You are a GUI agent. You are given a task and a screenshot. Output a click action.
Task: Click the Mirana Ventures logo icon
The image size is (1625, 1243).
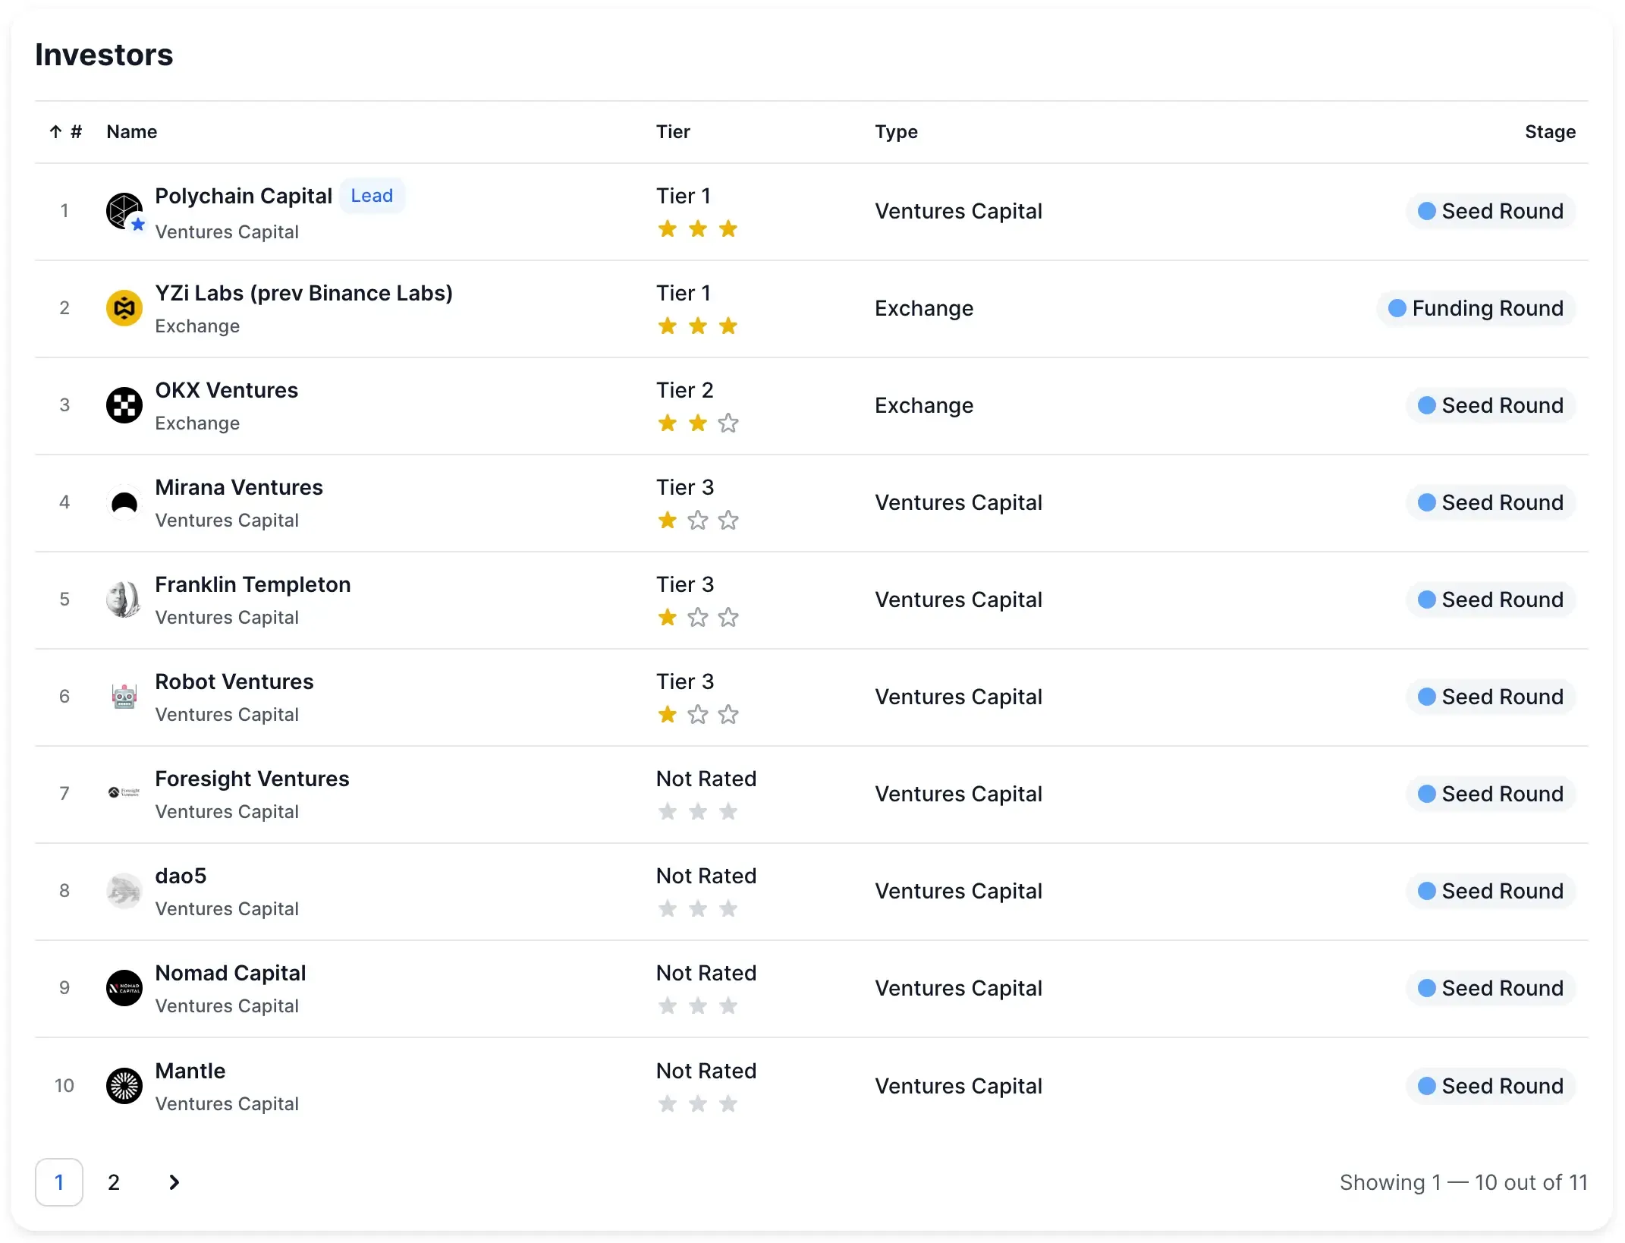click(x=124, y=502)
